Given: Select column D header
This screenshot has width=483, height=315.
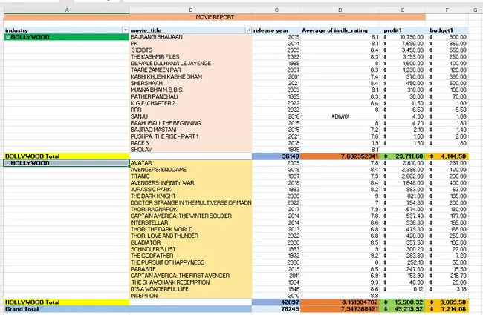Looking at the screenshot, I should point(339,9).
